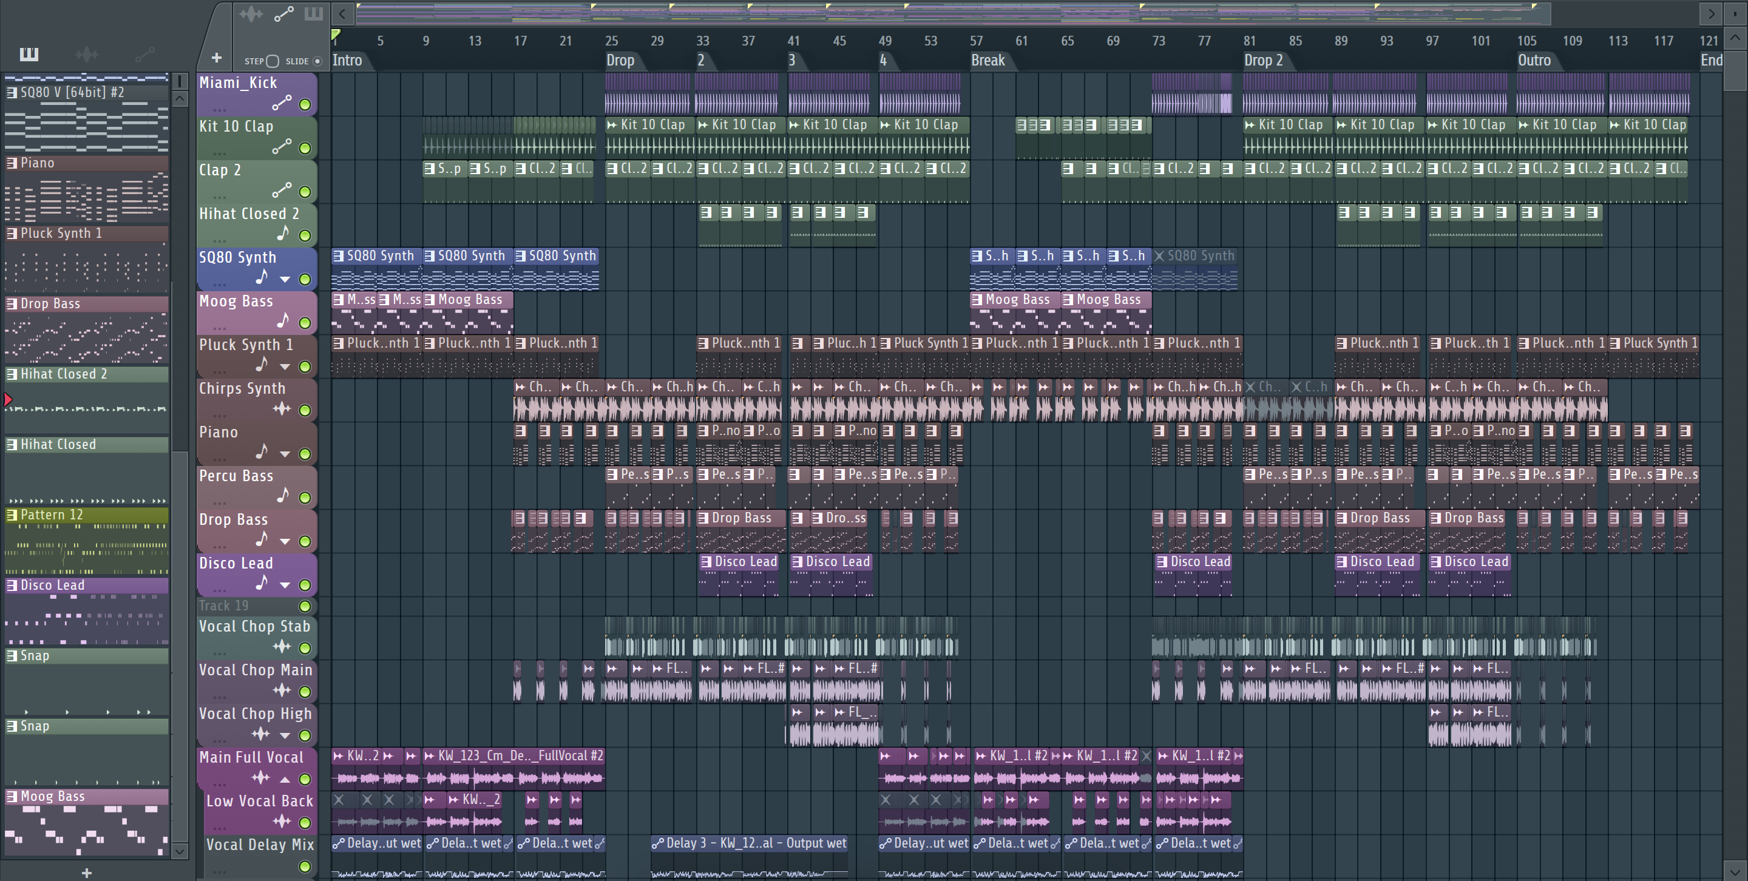The width and height of the screenshot is (1748, 881).
Task: Click picker scrollbar up arrow
Action: [x=180, y=99]
